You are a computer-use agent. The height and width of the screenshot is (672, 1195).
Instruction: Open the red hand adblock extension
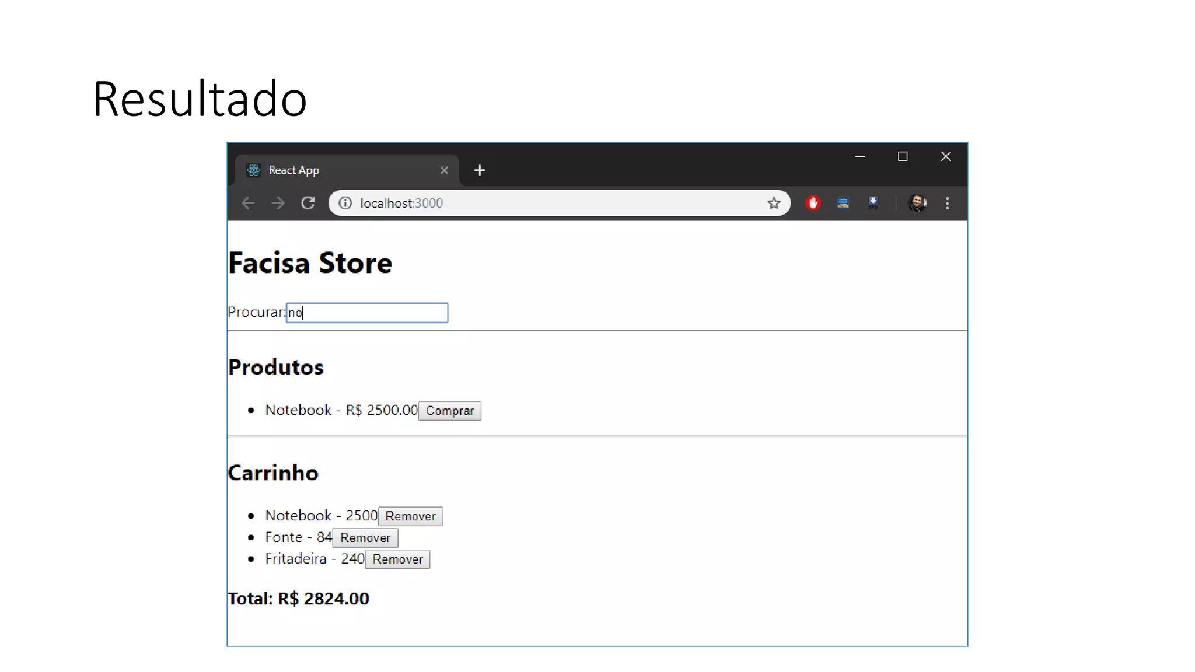[813, 203]
